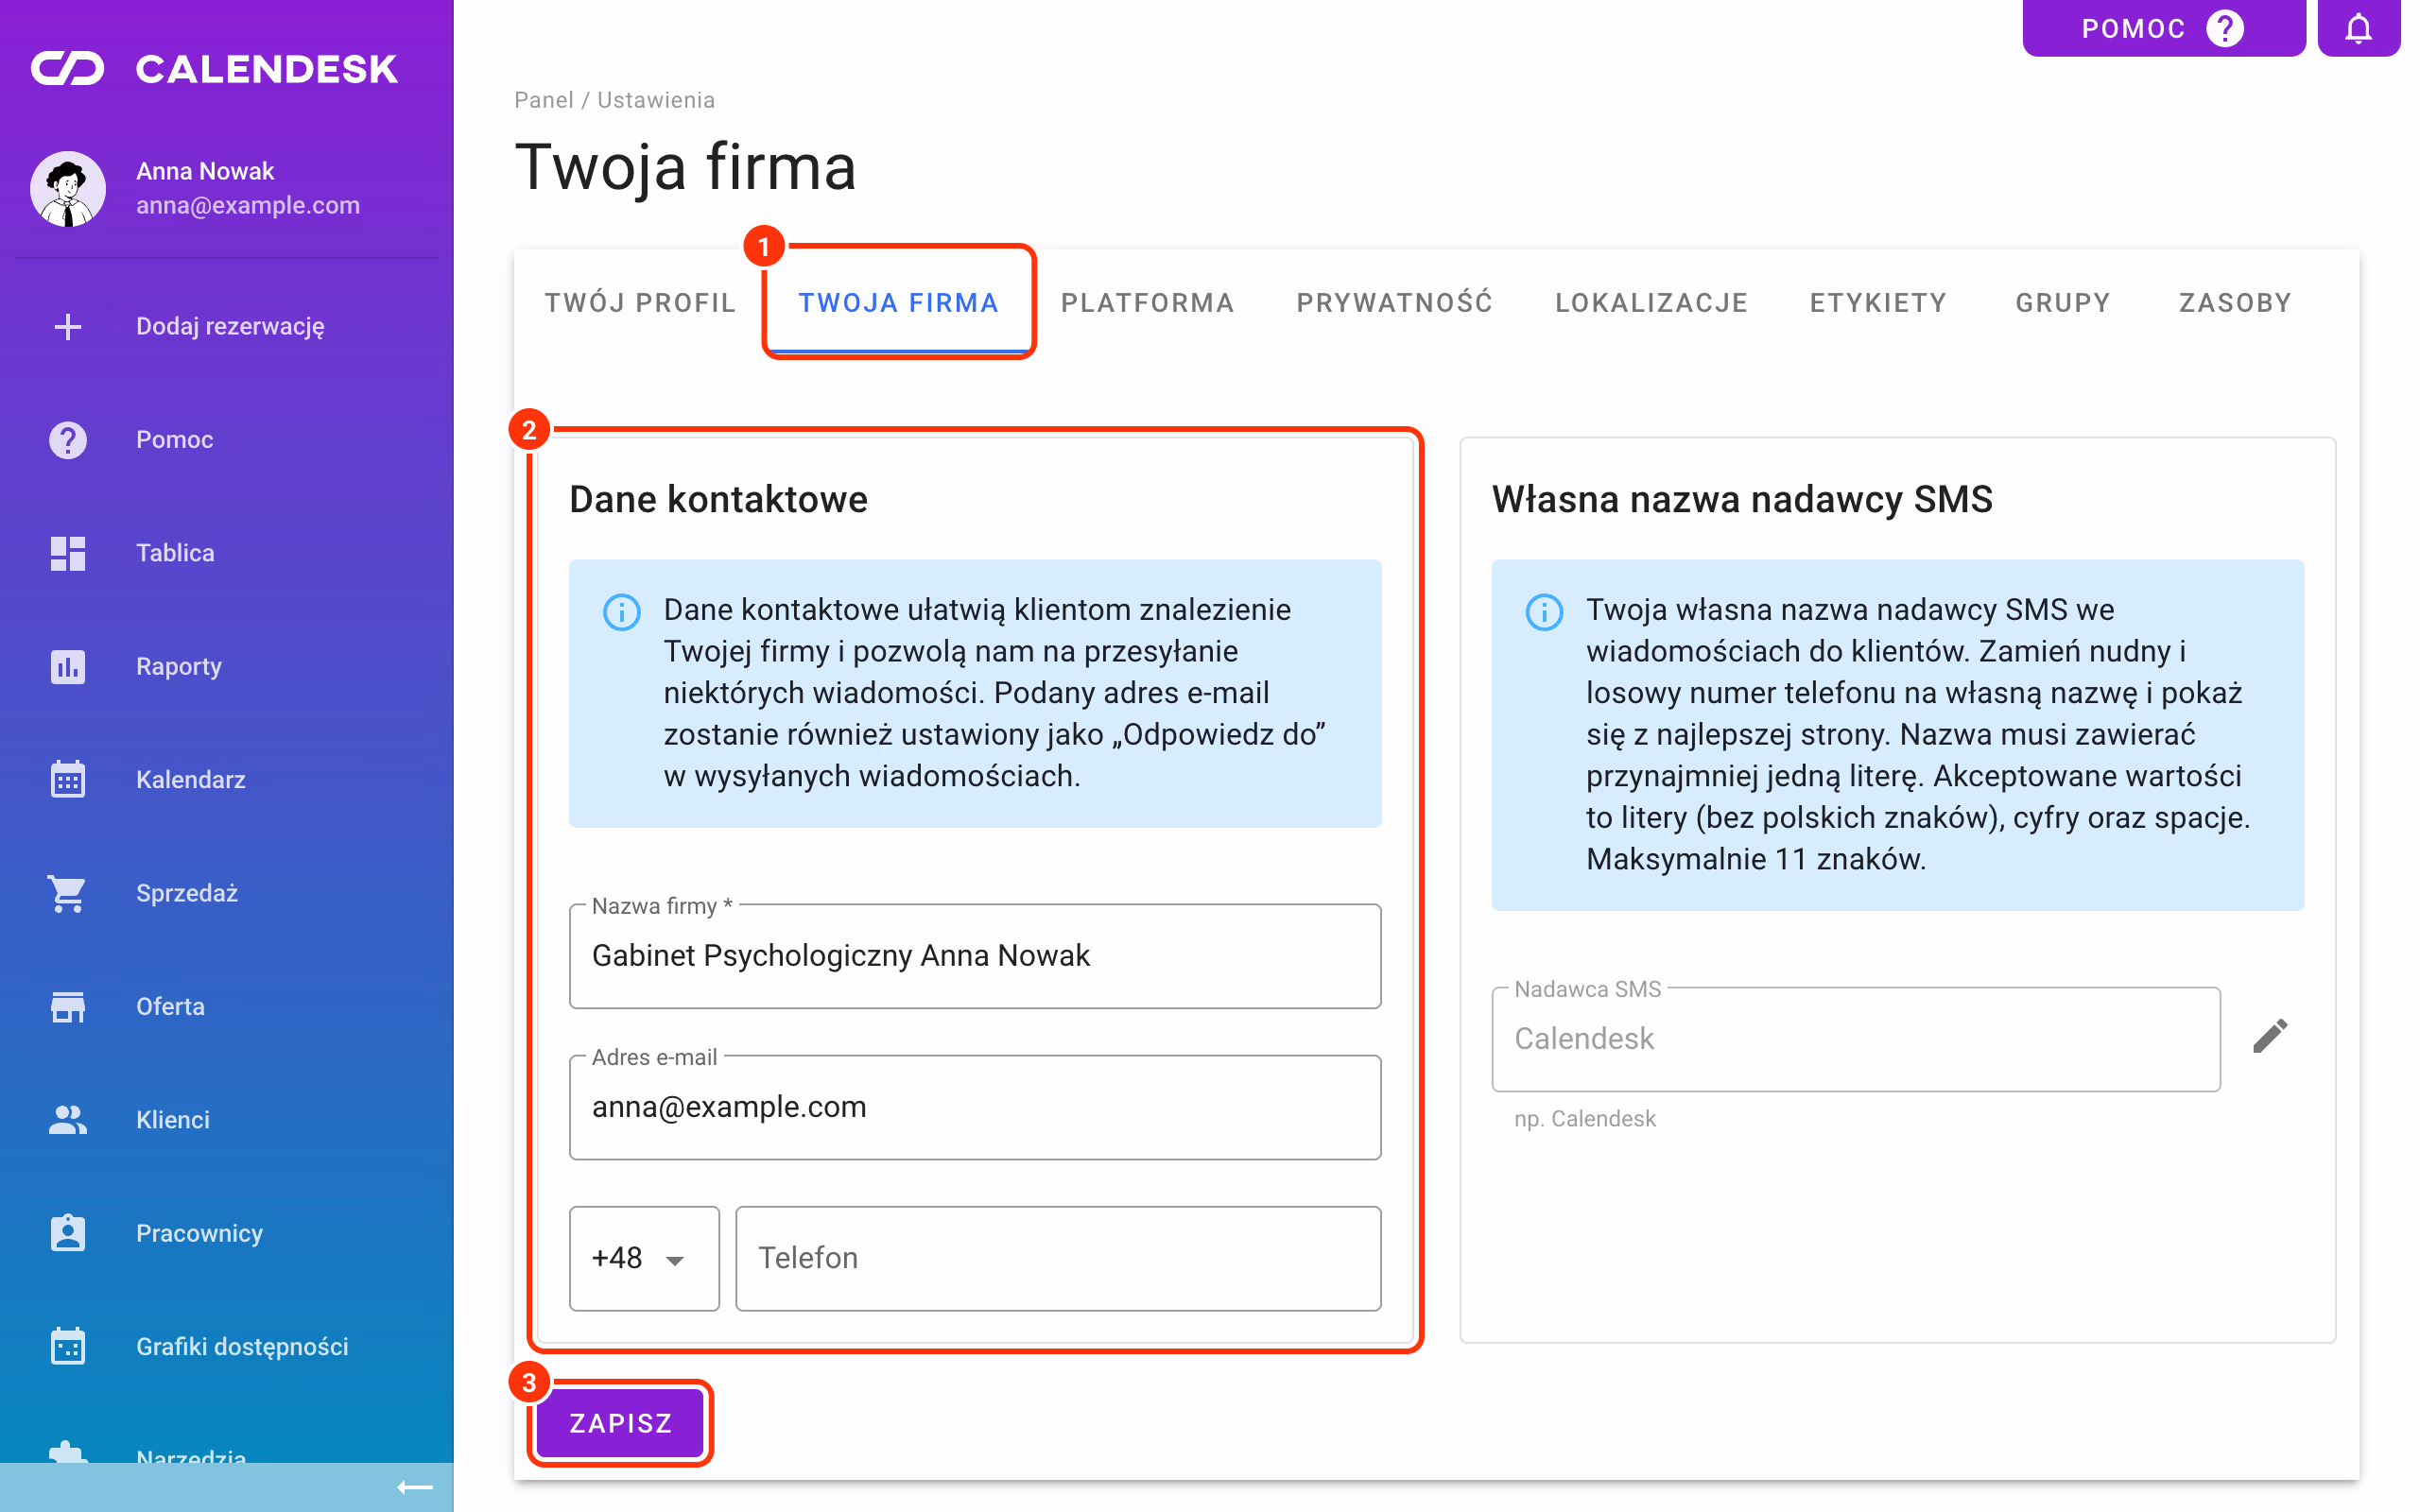Image resolution: width=2420 pixels, height=1512 pixels.
Task: Click the Calendesk logo icon
Action: 67,69
